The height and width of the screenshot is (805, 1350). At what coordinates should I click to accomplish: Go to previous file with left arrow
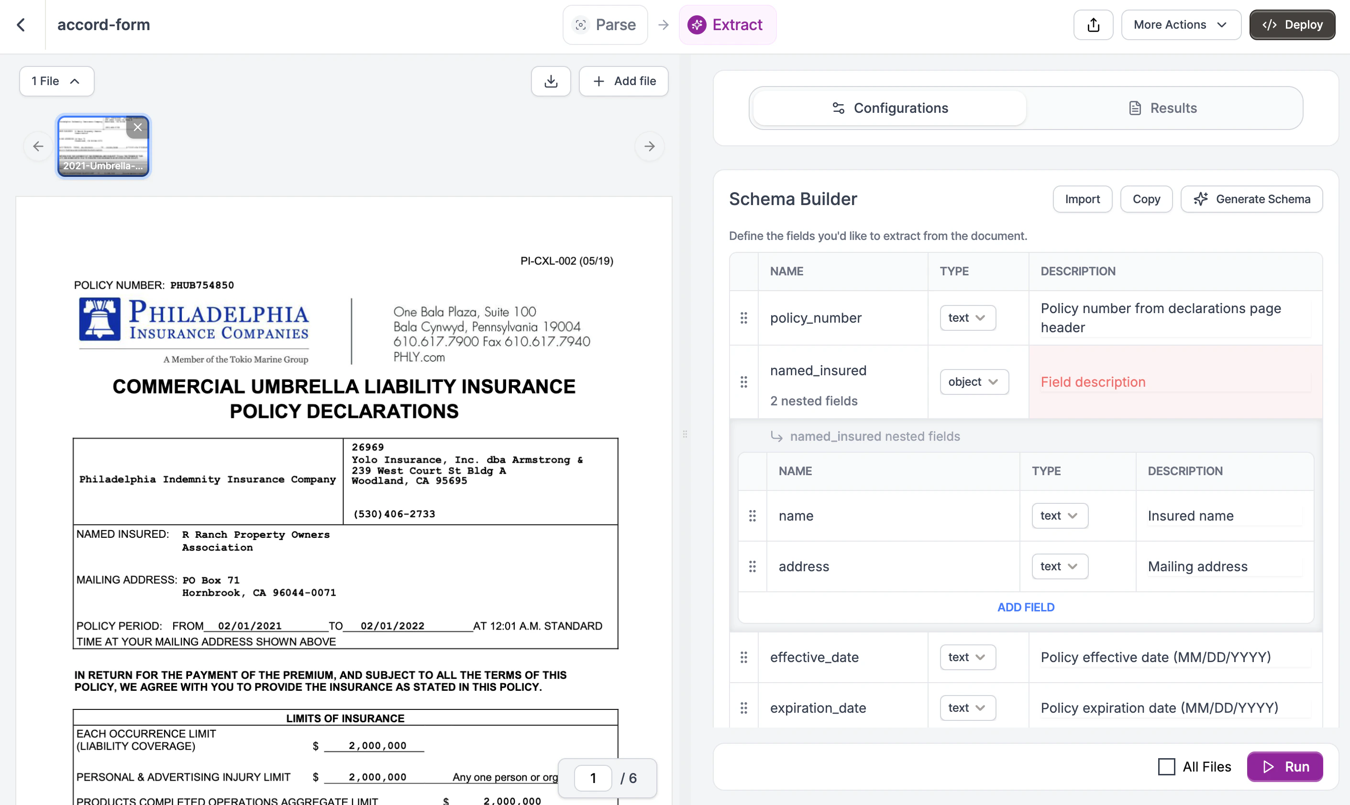click(38, 146)
